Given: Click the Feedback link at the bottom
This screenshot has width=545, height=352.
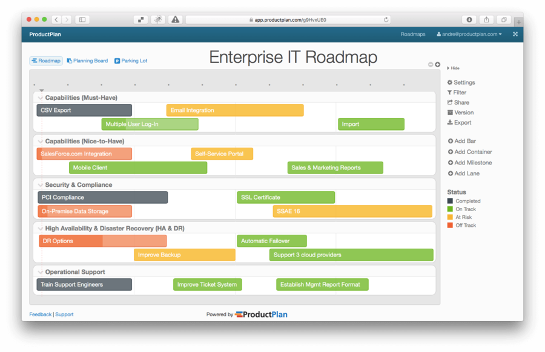Looking at the screenshot, I should 40,314.
